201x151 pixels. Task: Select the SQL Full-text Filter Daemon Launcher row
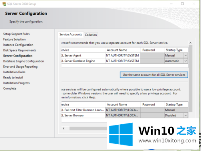point(125,110)
